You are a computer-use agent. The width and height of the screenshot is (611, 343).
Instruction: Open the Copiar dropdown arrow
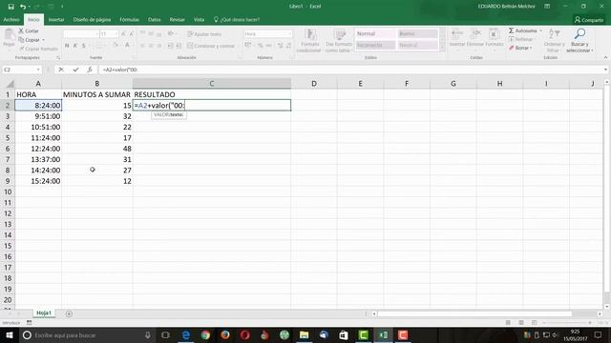point(43,40)
